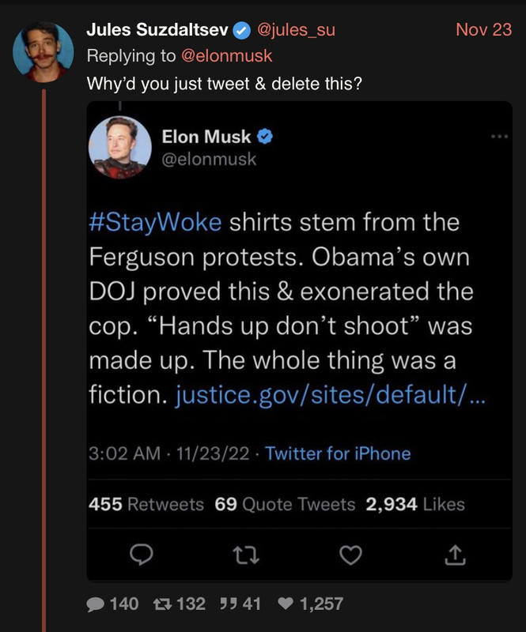View the 455 Retweets list
Image resolution: width=526 pixels, height=632 pixels.
click(x=146, y=504)
